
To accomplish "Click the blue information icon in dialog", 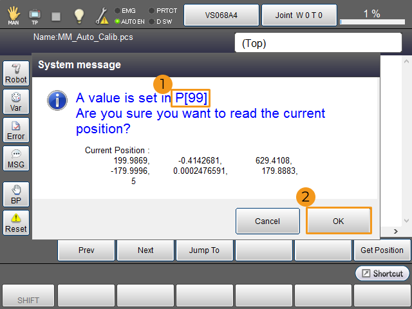I will point(57,100).
